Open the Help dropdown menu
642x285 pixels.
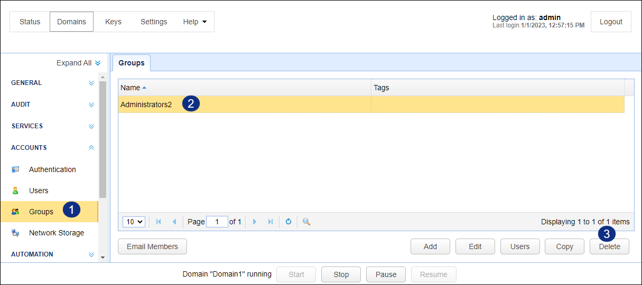195,22
